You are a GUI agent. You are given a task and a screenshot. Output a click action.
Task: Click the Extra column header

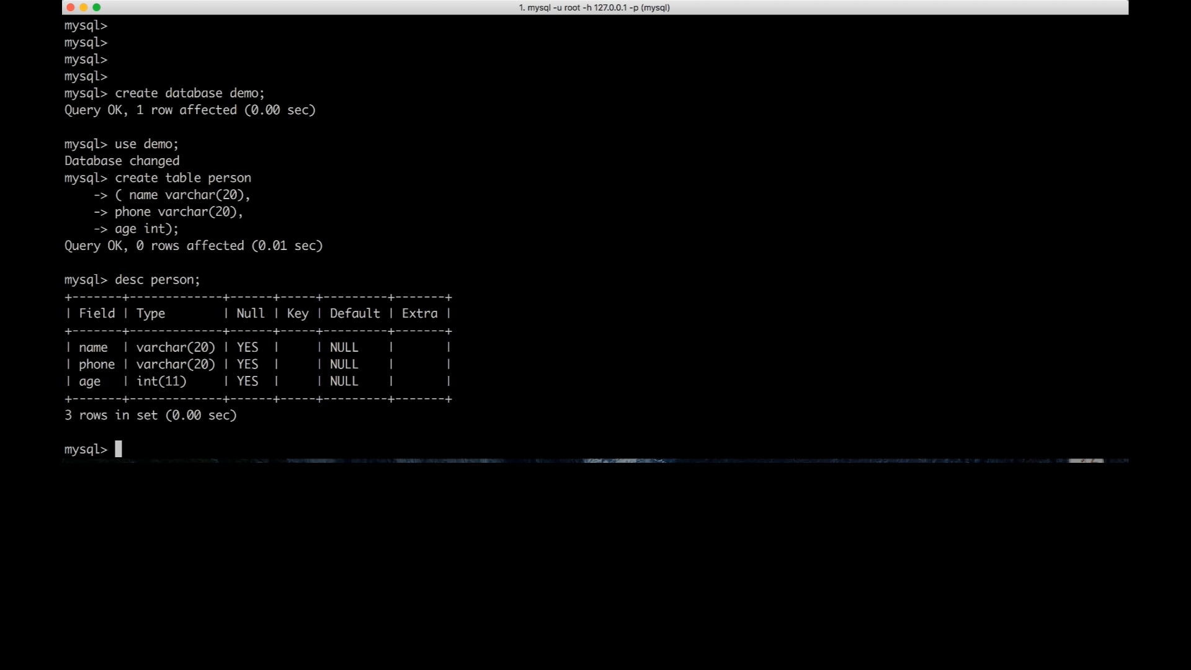tap(419, 313)
